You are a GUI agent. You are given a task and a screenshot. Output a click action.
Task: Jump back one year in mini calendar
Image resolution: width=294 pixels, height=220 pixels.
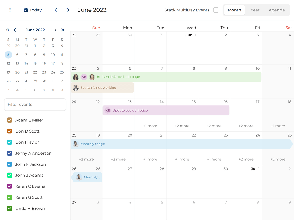tap(7, 30)
